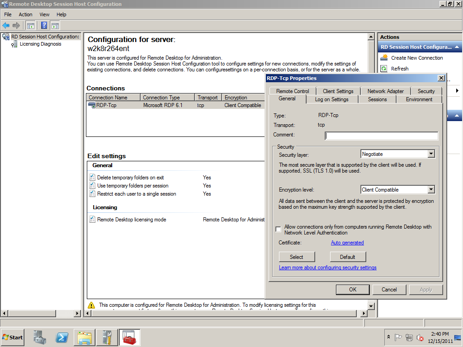Open Windows Explorer from the taskbar
The image size is (463, 347).
coord(85,338)
